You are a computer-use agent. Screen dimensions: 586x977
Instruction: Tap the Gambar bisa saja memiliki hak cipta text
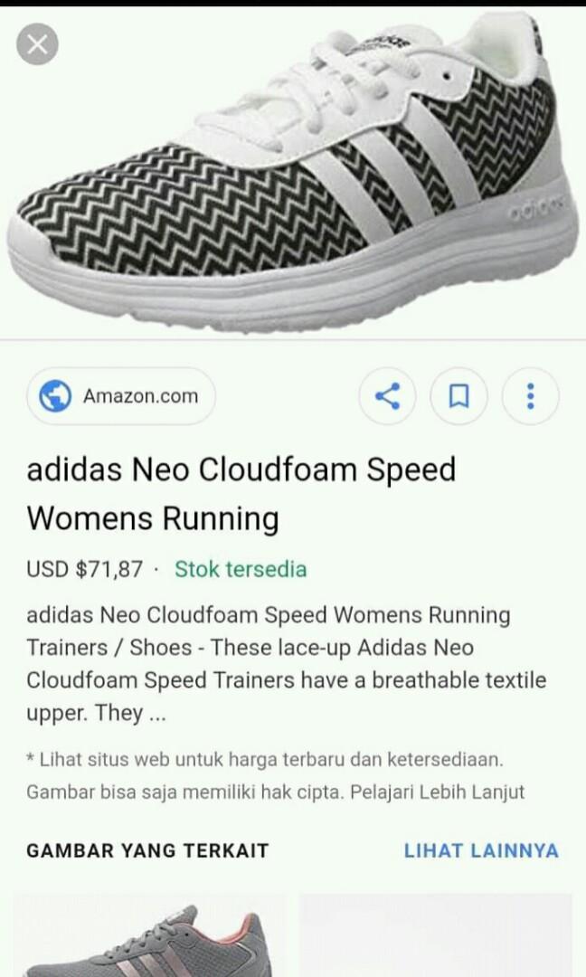click(185, 792)
